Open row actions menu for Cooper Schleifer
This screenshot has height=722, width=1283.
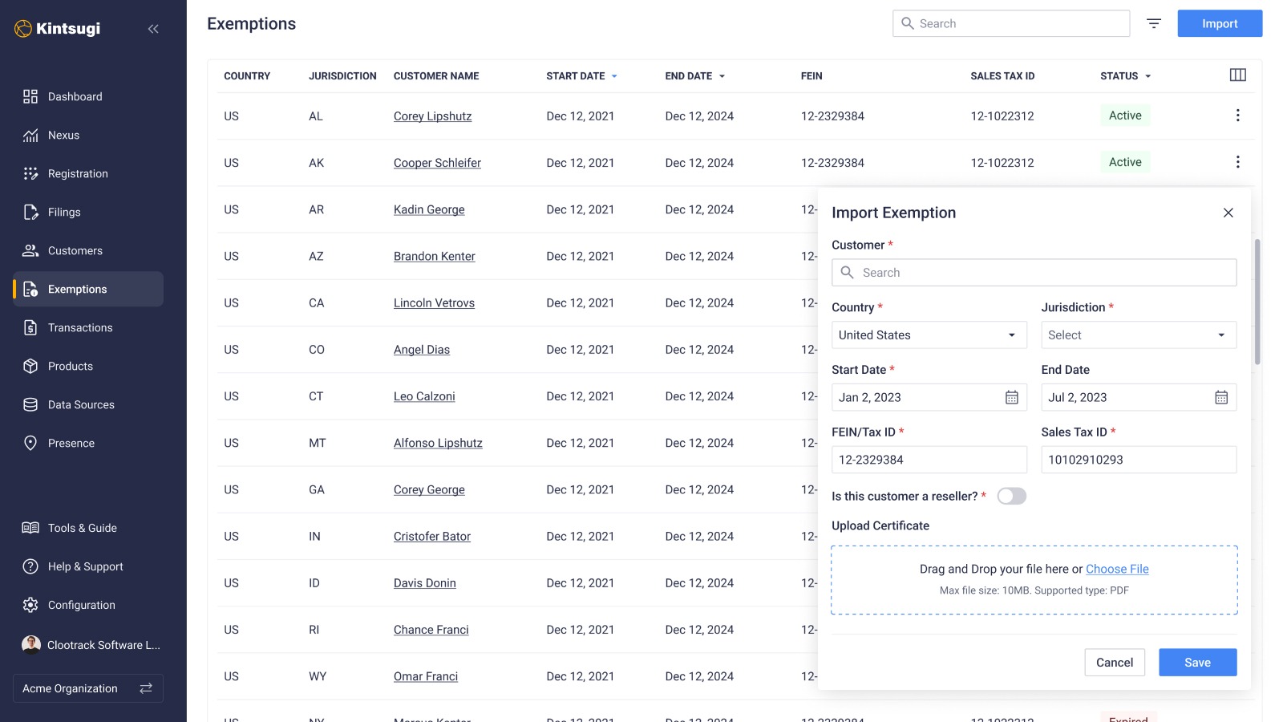(x=1237, y=162)
